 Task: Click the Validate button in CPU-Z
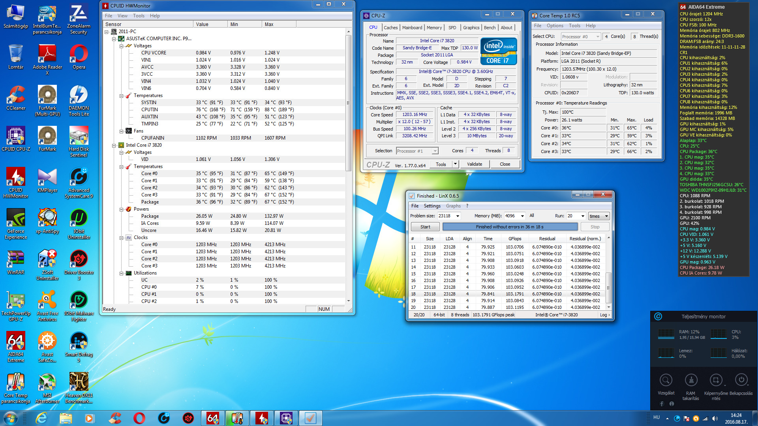(474, 164)
